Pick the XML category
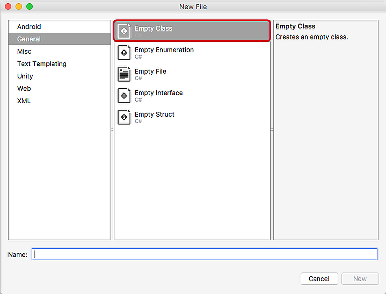Screen dimensions: 386x294 [x=24, y=101]
